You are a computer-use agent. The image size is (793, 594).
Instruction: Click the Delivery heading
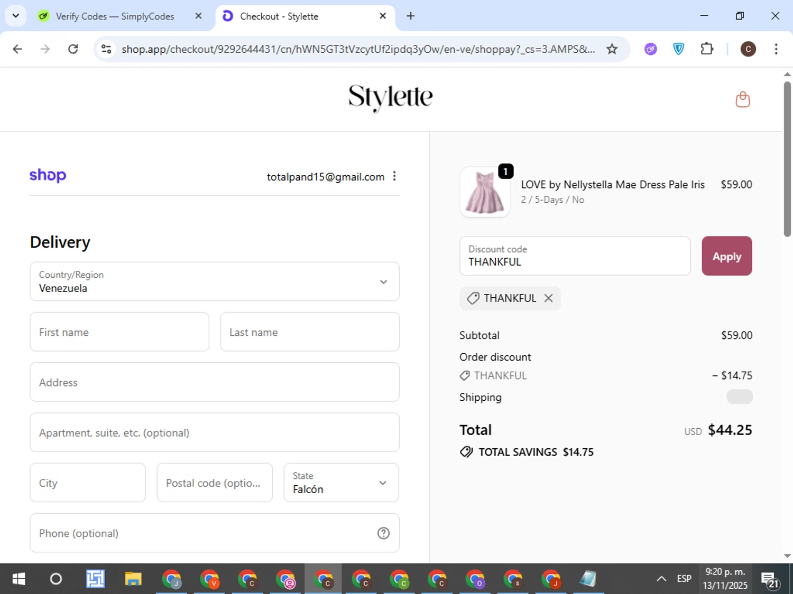coord(60,242)
